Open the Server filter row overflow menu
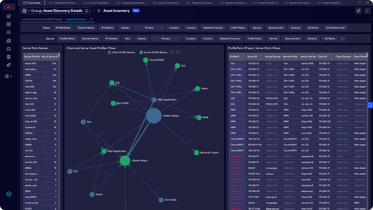 pos(342,38)
